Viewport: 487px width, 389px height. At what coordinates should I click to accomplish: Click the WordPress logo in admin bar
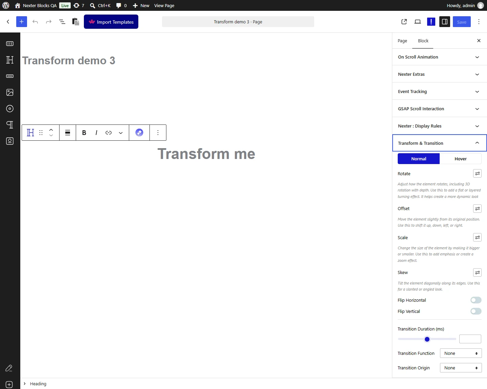[6, 5]
